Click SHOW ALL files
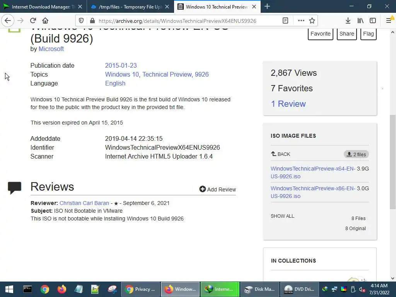396x297 pixels. click(282, 216)
